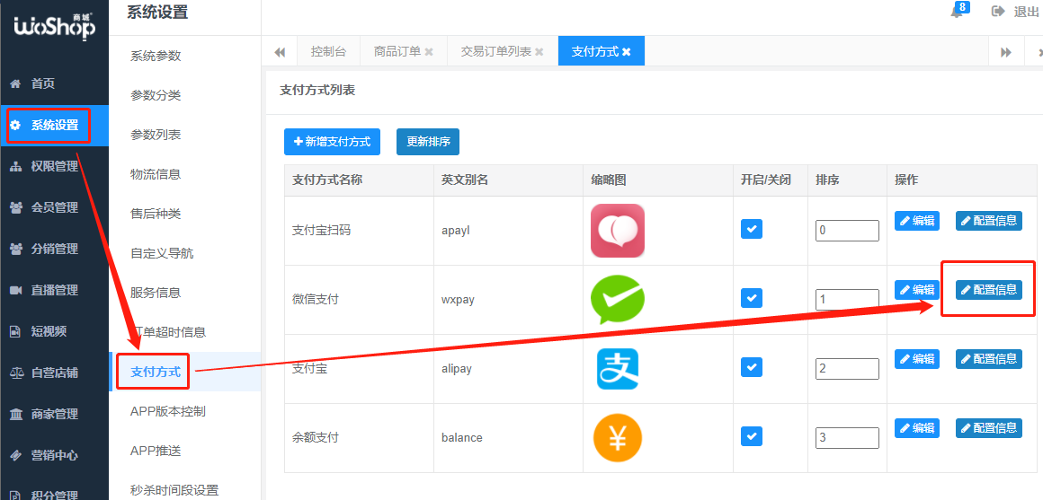This screenshot has height=500, width=1043.
Task: Edit the 支付宝扫码 row with 编辑
Action: point(917,221)
